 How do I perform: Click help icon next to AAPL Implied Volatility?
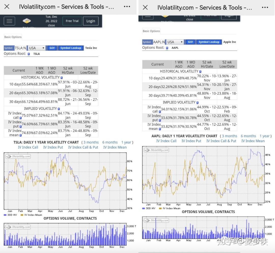197,103
